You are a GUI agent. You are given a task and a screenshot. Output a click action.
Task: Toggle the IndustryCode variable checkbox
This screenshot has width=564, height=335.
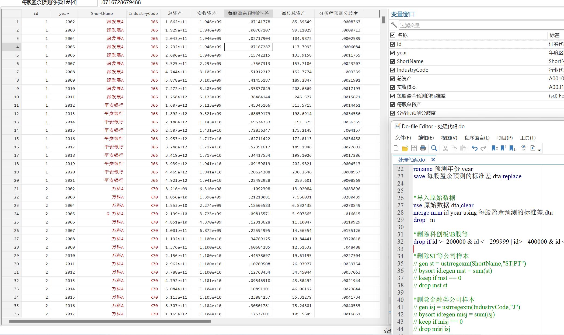(393, 70)
